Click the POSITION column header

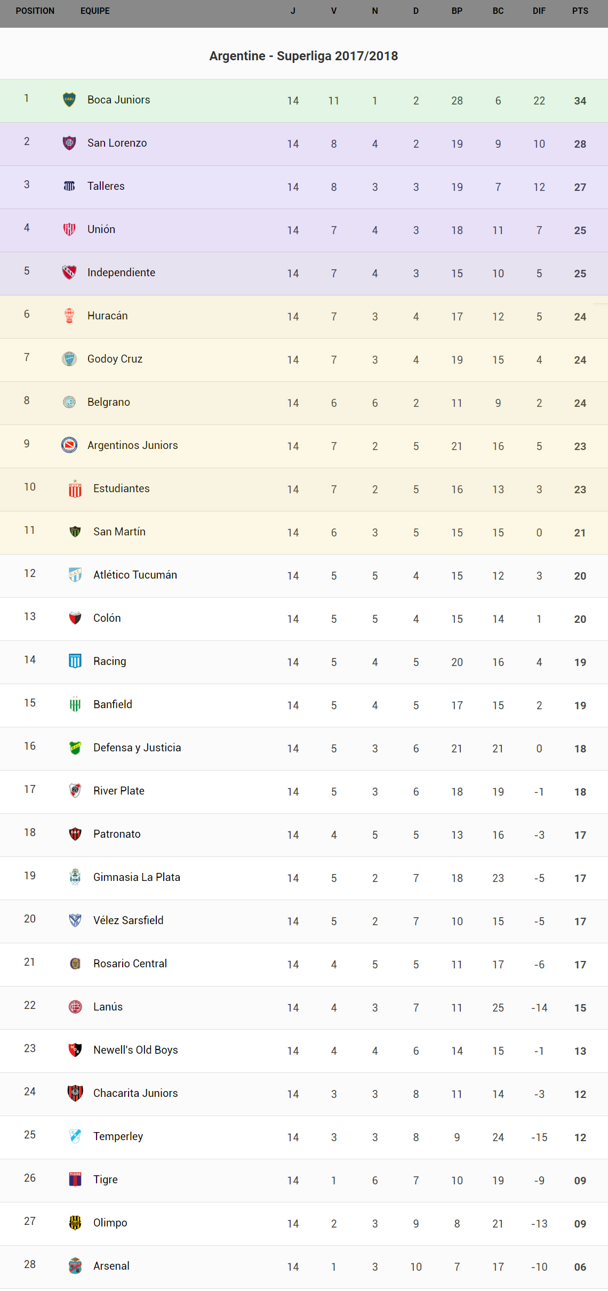35,11
